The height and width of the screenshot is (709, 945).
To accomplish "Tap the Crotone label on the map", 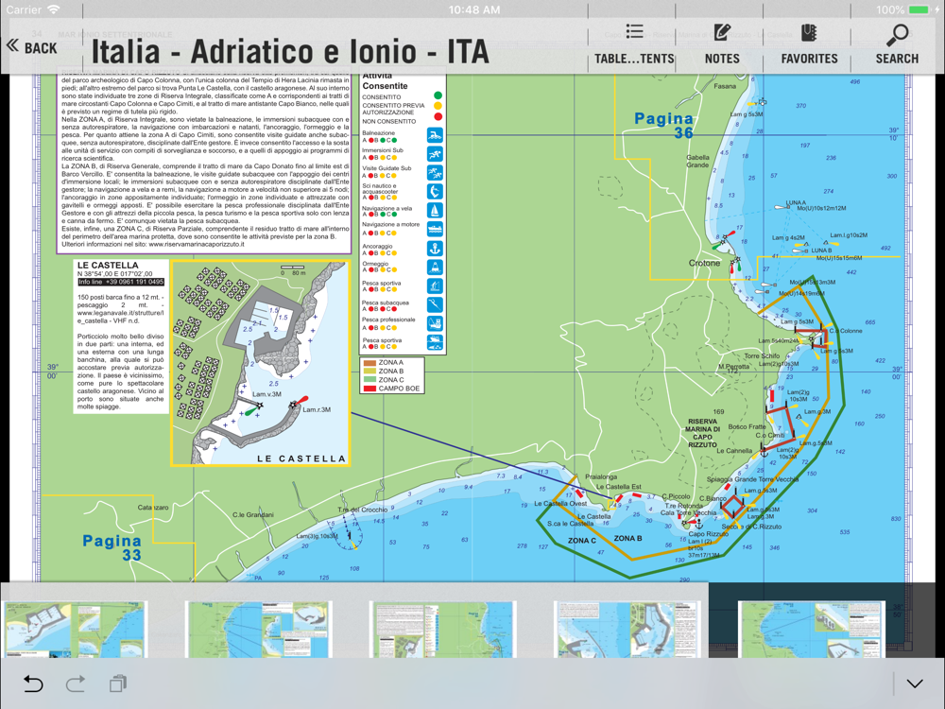I will click(x=705, y=263).
